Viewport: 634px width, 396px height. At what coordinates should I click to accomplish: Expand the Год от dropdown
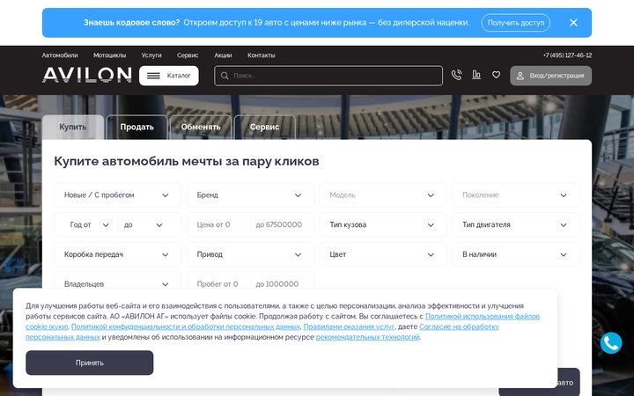pyautogui.click(x=89, y=224)
